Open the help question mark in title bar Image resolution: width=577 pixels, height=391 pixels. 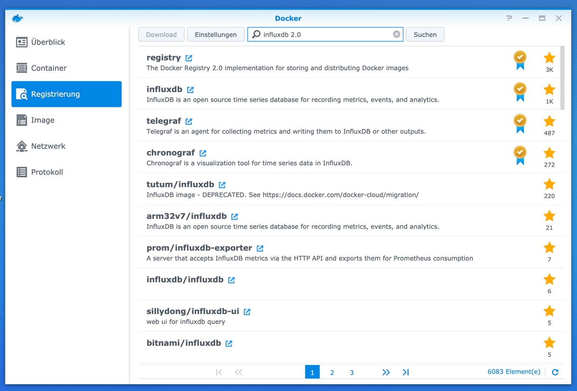(x=509, y=18)
